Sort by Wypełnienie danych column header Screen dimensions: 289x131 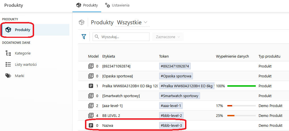pyautogui.click(x=232, y=56)
